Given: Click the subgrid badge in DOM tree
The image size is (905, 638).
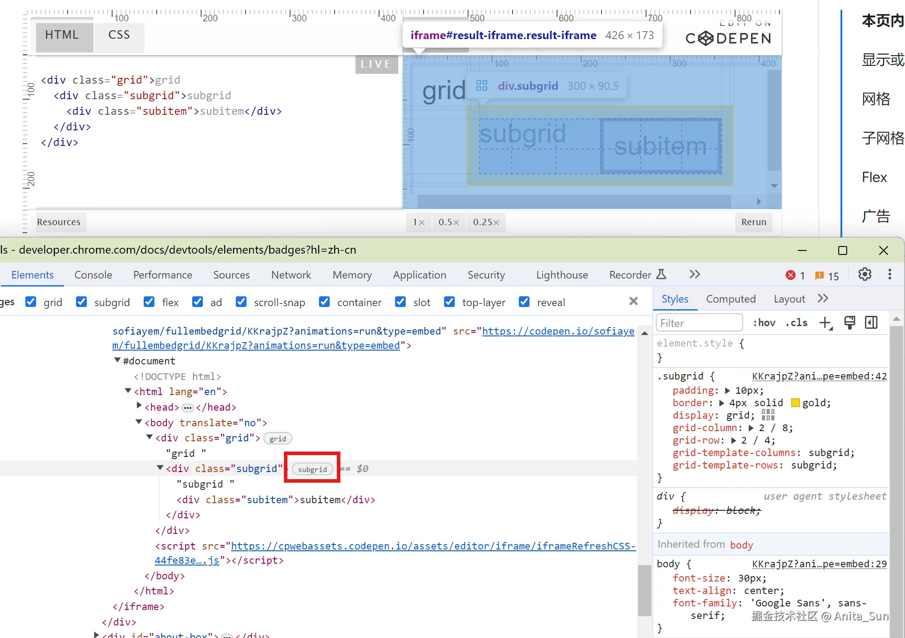Looking at the screenshot, I should click(312, 469).
